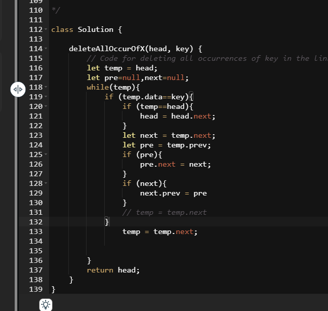The width and height of the screenshot is (328, 311).
Task: Fold the while loop at line 118
Action: pyautogui.click(x=46, y=87)
